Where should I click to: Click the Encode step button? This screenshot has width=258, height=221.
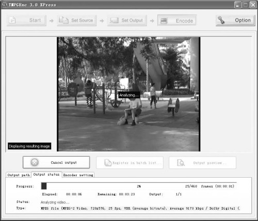(177, 21)
